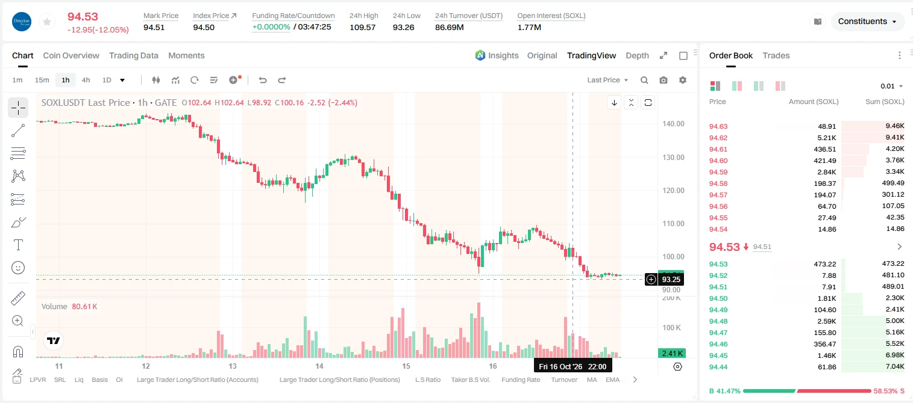The height and width of the screenshot is (403, 913).
Task: Take a chart snapshot with the camera
Action: point(664,80)
